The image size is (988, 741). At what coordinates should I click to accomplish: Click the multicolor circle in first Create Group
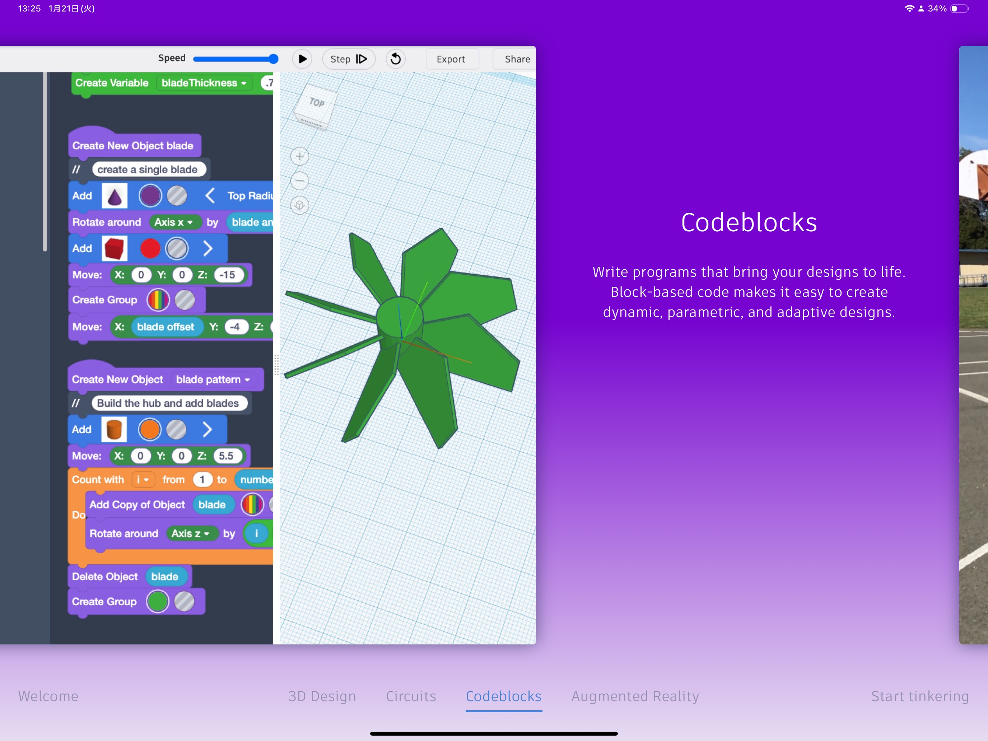[158, 300]
